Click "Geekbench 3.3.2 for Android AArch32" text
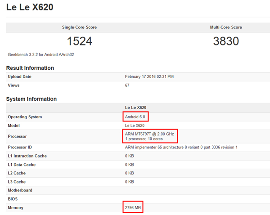This screenshot has height=215, width=270. pos(41,54)
